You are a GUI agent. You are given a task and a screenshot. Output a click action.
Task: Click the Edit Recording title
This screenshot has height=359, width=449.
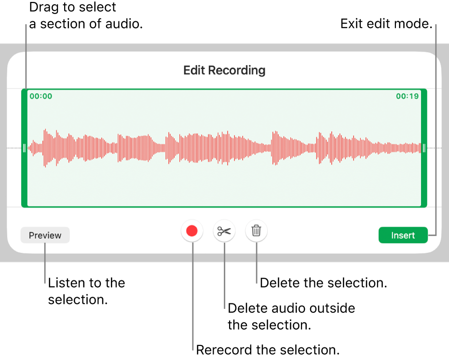224,70
